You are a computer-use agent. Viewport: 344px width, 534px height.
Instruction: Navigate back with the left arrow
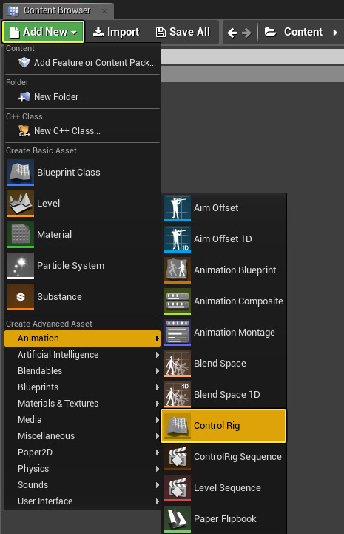click(232, 33)
